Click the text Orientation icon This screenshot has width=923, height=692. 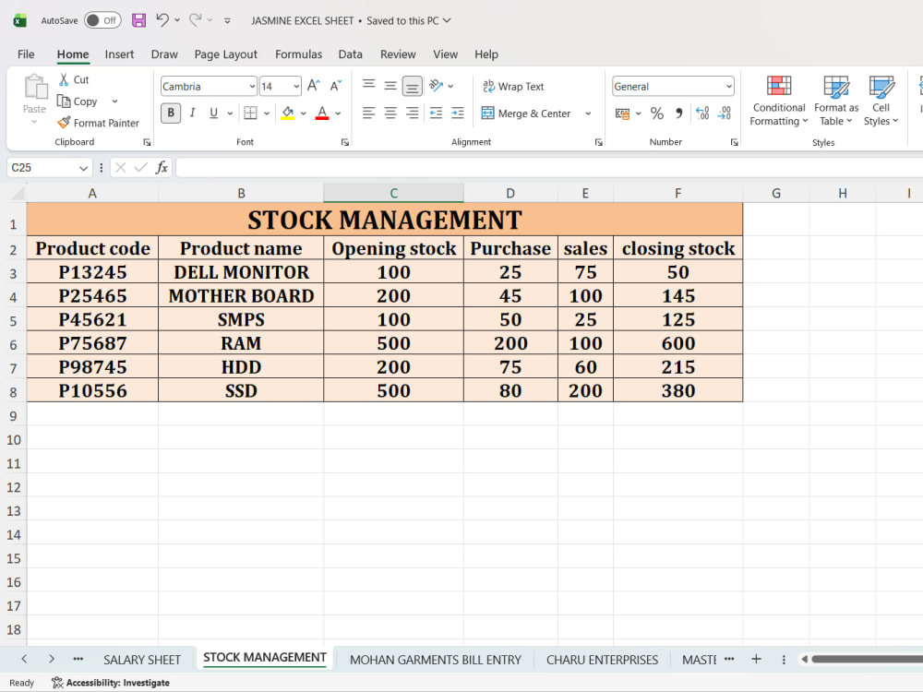[x=437, y=86]
